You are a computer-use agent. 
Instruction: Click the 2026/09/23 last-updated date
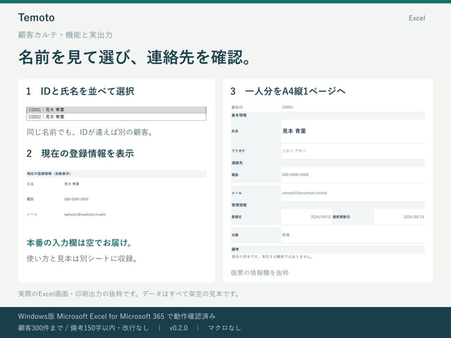414,217
